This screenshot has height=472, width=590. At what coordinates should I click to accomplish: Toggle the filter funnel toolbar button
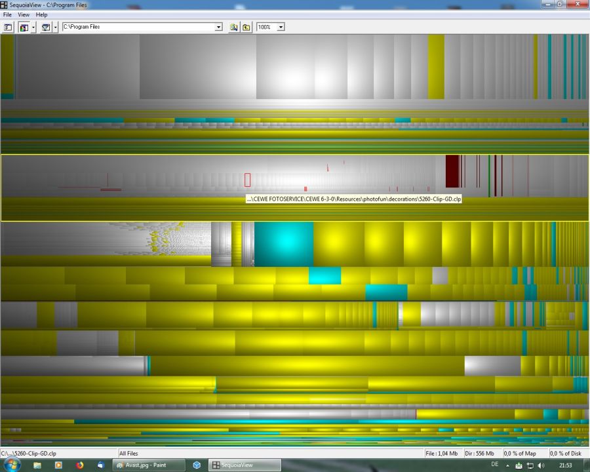(x=46, y=27)
